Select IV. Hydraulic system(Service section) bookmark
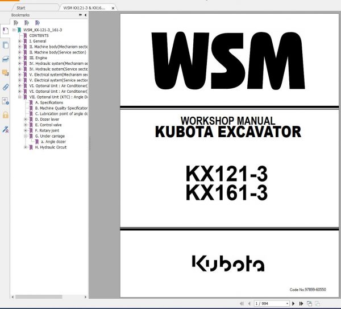341x309 pixels. pyautogui.click(x=59, y=69)
